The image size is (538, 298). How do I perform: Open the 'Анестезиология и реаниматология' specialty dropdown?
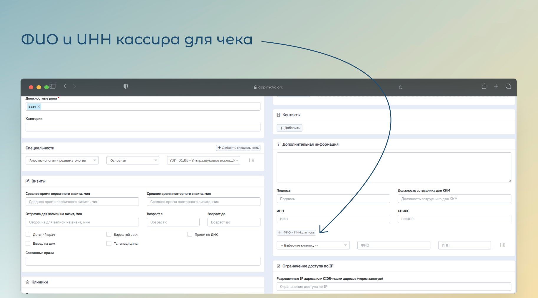pyautogui.click(x=62, y=160)
